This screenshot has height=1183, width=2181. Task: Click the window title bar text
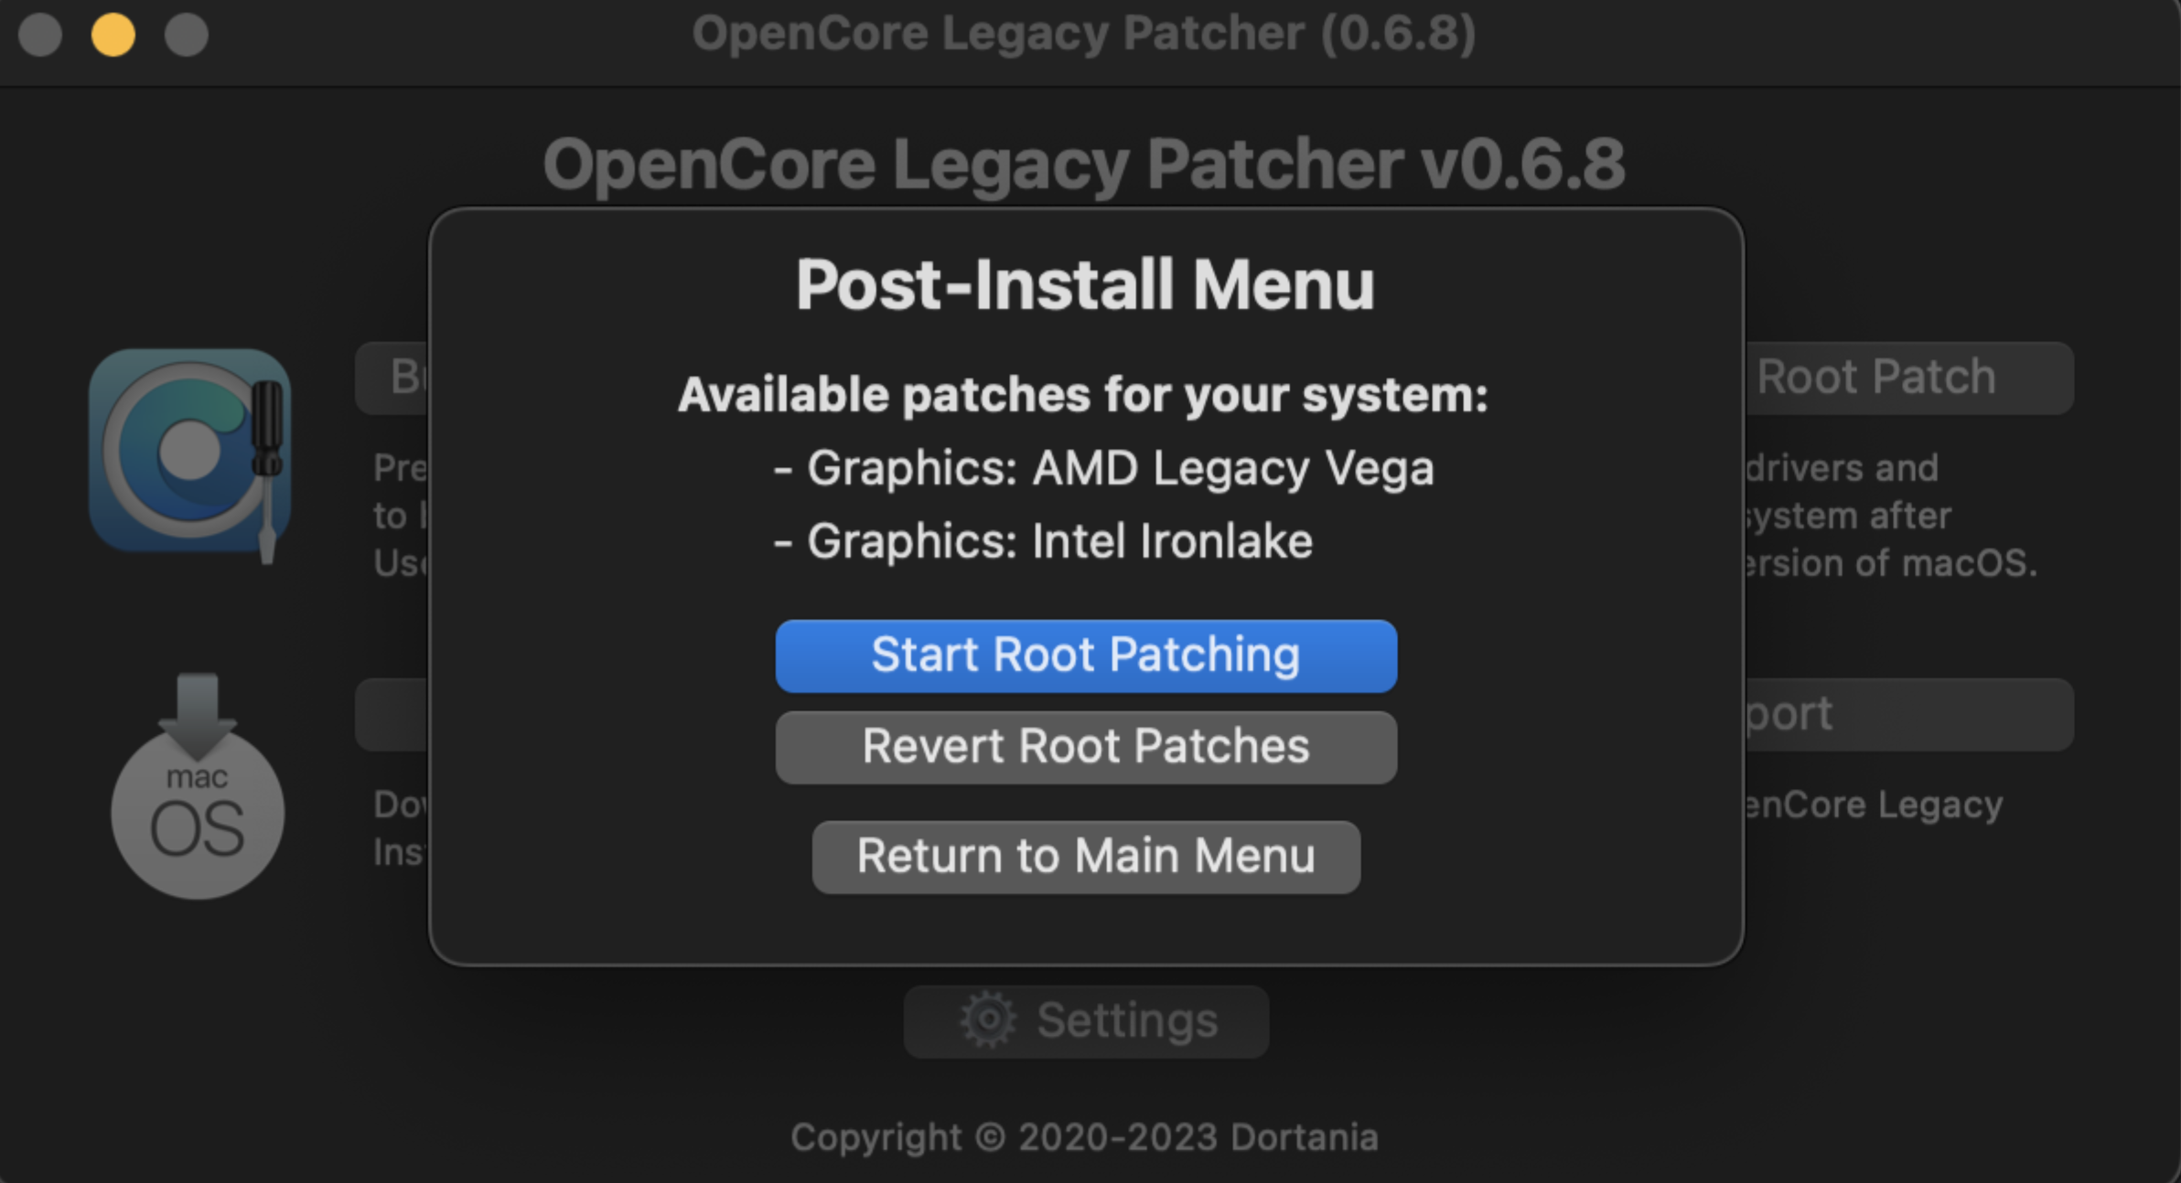[x=1085, y=34]
